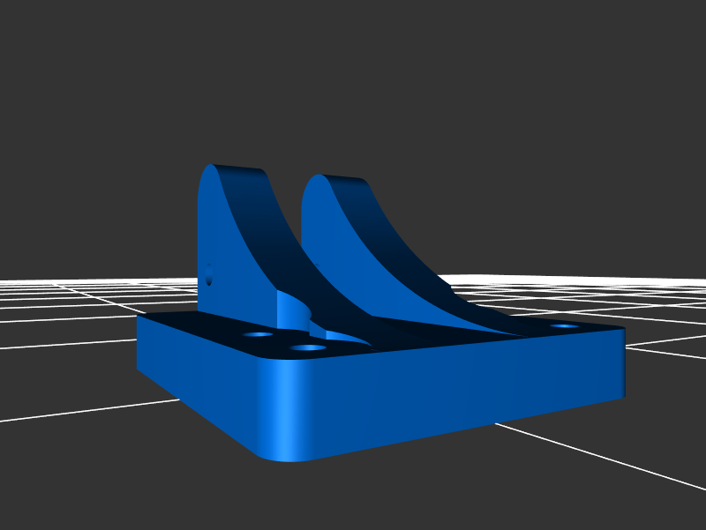Click the hole in front of the fin gap
The width and height of the screenshot is (706, 530).
point(307,347)
